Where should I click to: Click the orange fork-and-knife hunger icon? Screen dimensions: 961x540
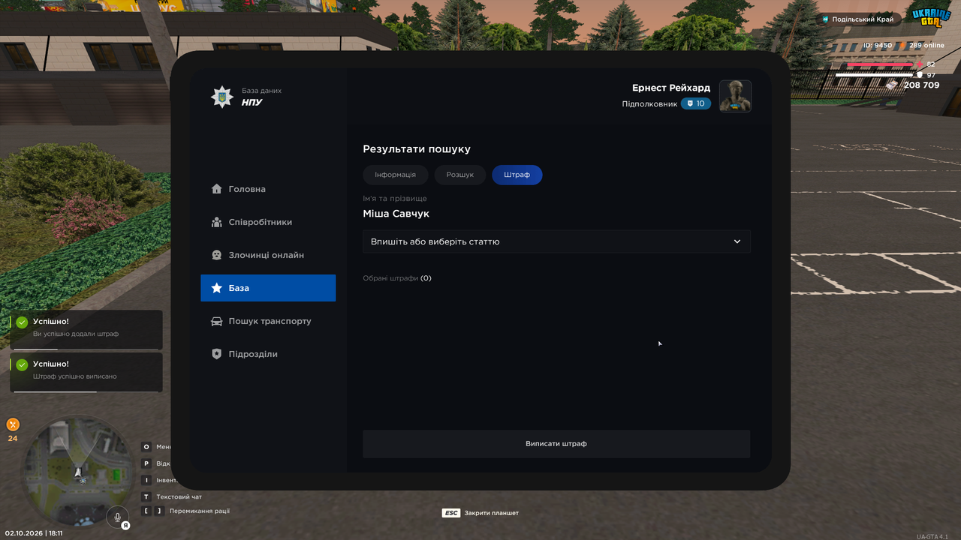pyautogui.click(x=13, y=424)
